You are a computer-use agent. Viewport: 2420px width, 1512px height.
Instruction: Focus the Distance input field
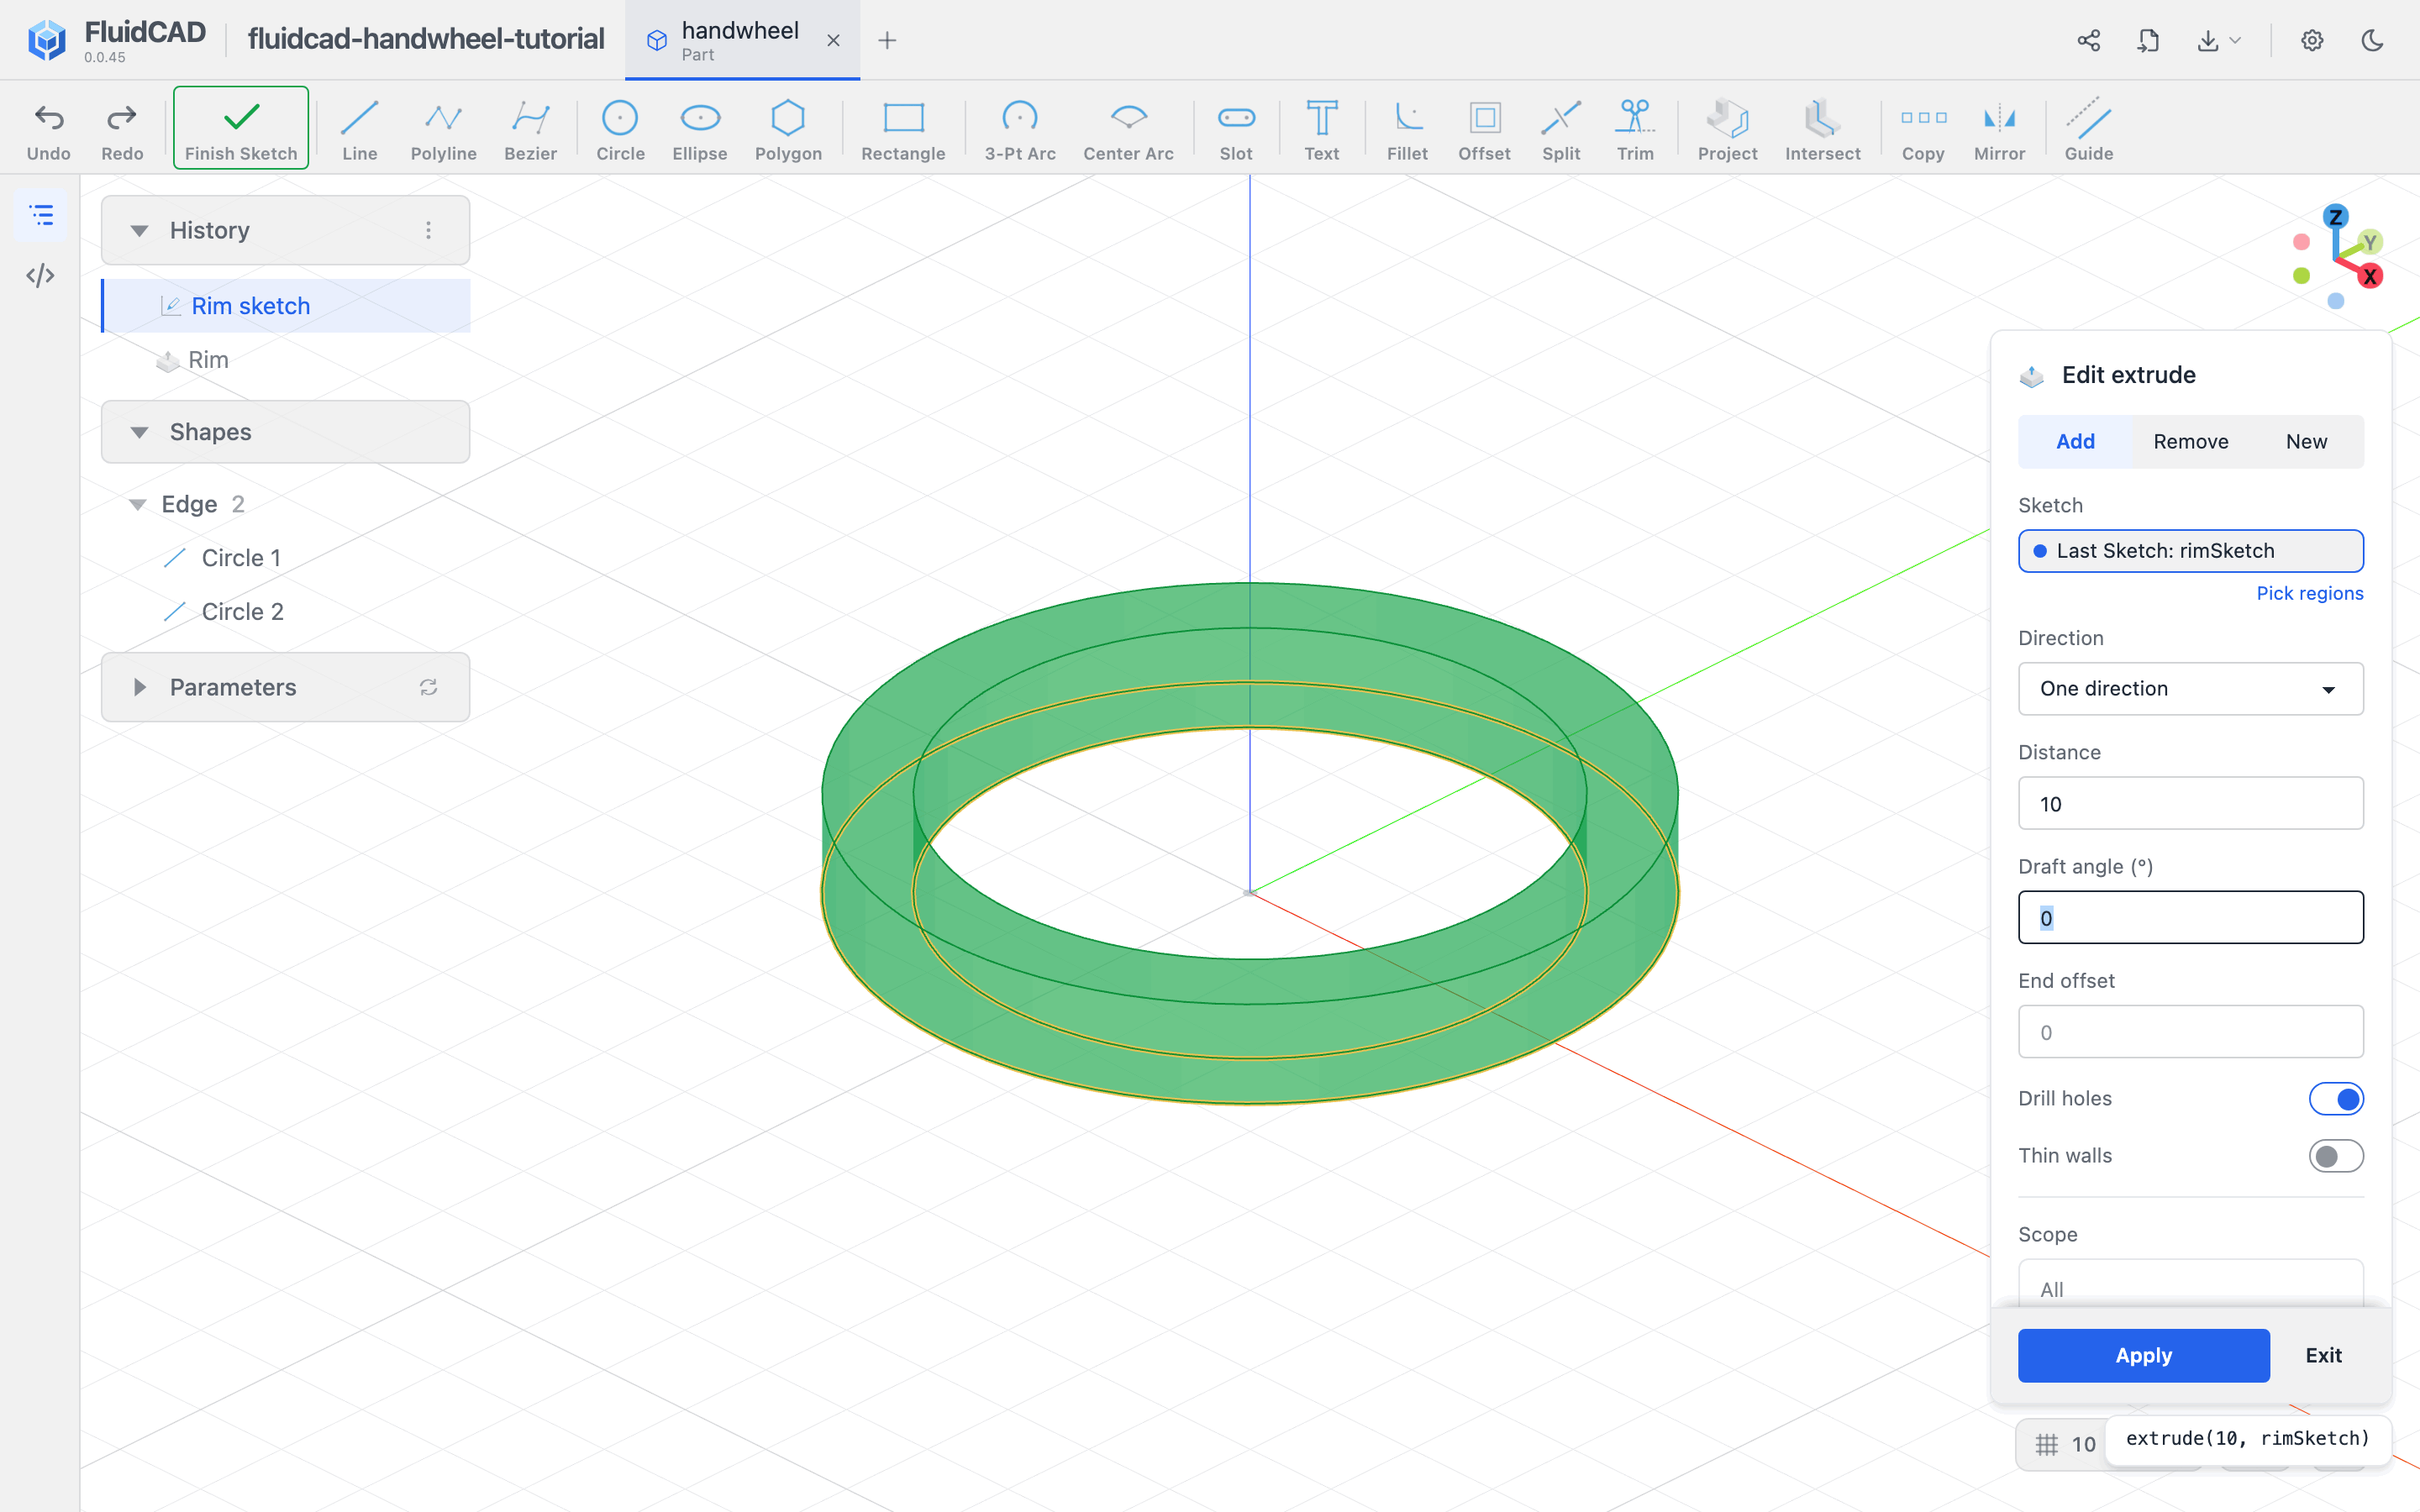pos(2190,803)
